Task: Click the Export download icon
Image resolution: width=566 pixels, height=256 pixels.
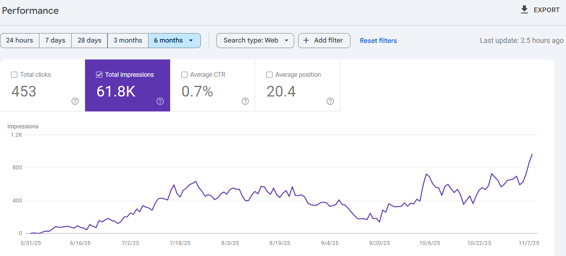Action: pos(524,9)
